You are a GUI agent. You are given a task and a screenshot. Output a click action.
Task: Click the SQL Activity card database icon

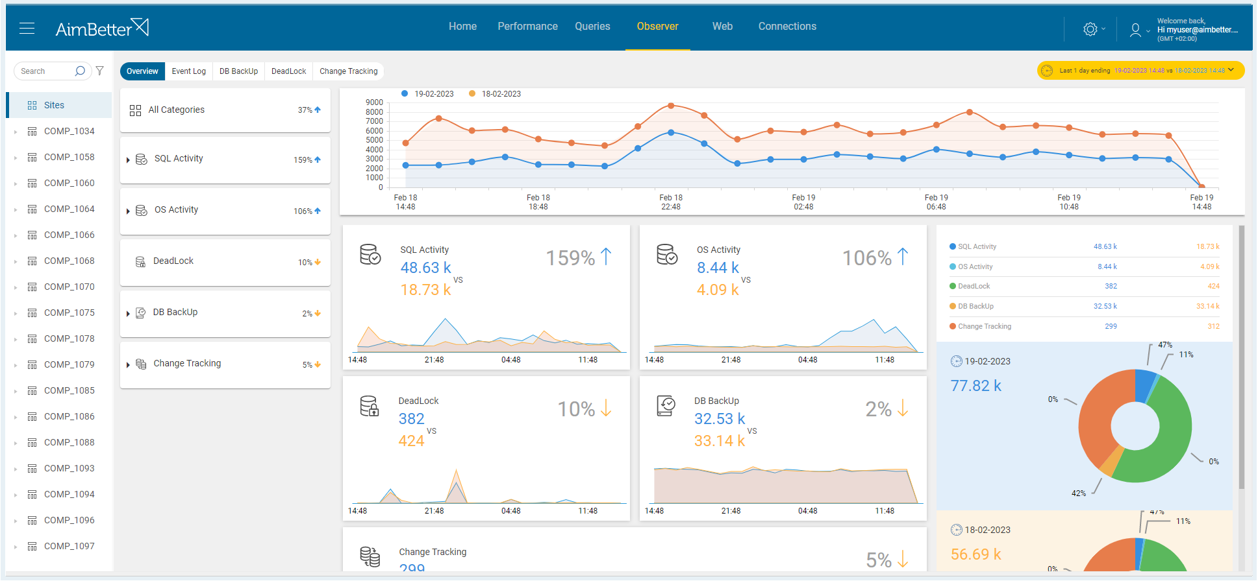point(370,254)
